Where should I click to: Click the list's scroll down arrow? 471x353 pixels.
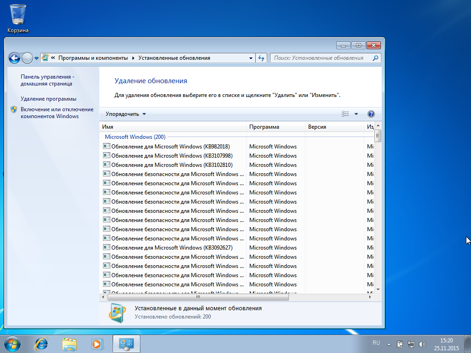pyautogui.click(x=378, y=290)
